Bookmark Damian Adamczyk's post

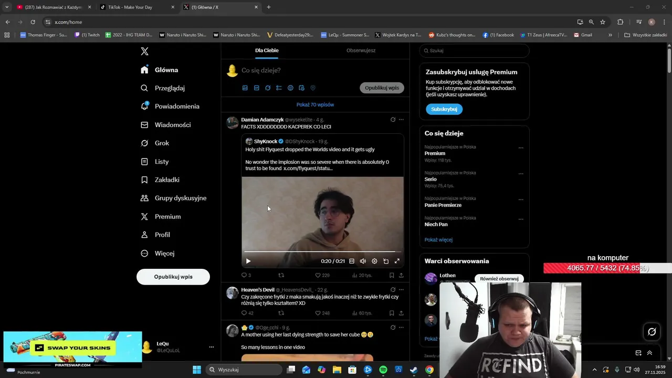pyautogui.click(x=392, y=275)
